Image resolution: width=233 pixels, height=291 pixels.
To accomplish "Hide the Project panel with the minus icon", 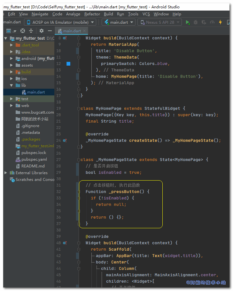I will pyautogui.click(x=50, y=31).
